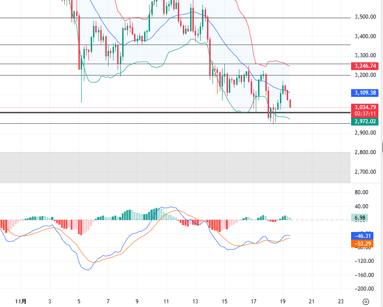
Task: Click the current price label 3,034.79
Action: point(364,107)
